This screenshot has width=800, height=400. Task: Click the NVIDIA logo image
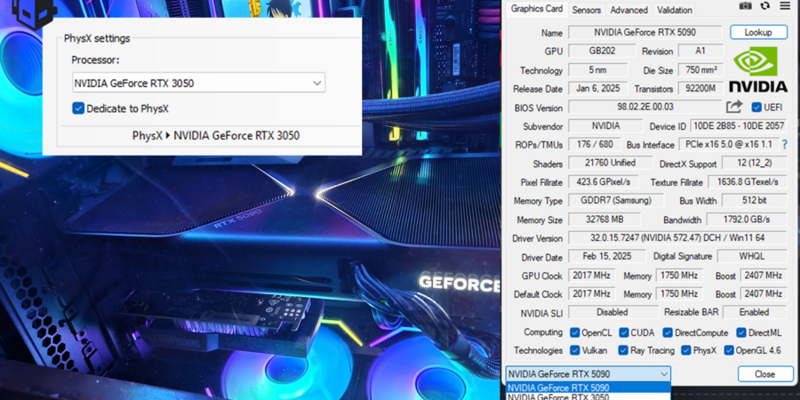(x=757, y=69)
